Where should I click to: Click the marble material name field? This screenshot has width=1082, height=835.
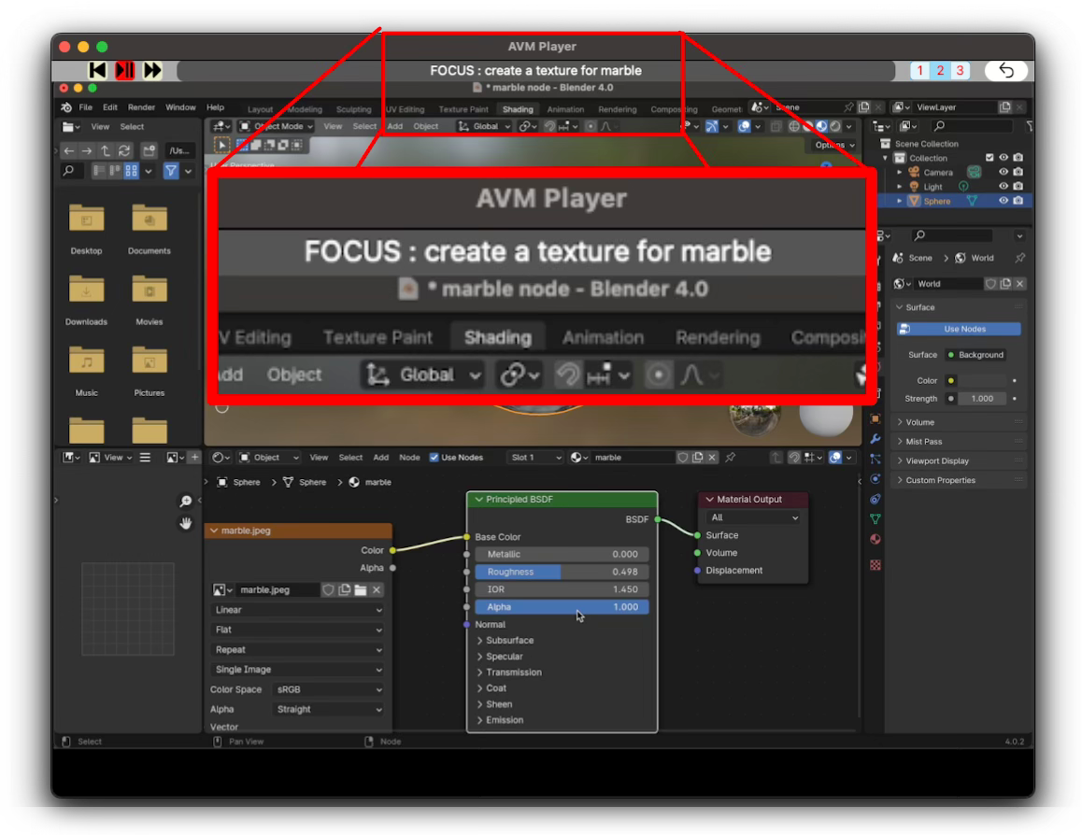pos(632,457)
